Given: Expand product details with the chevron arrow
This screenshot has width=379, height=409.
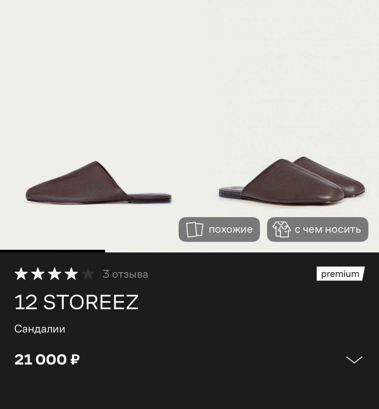Looking at the screenshot, I should 354,360.
